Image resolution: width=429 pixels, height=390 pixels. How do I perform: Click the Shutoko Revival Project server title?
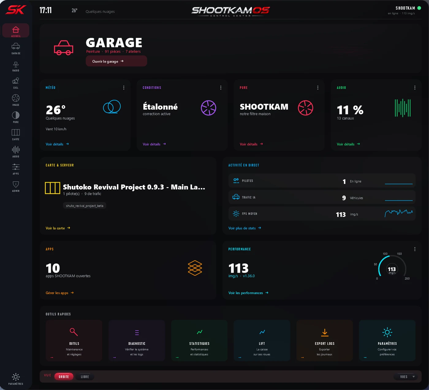tap(134, 187)
